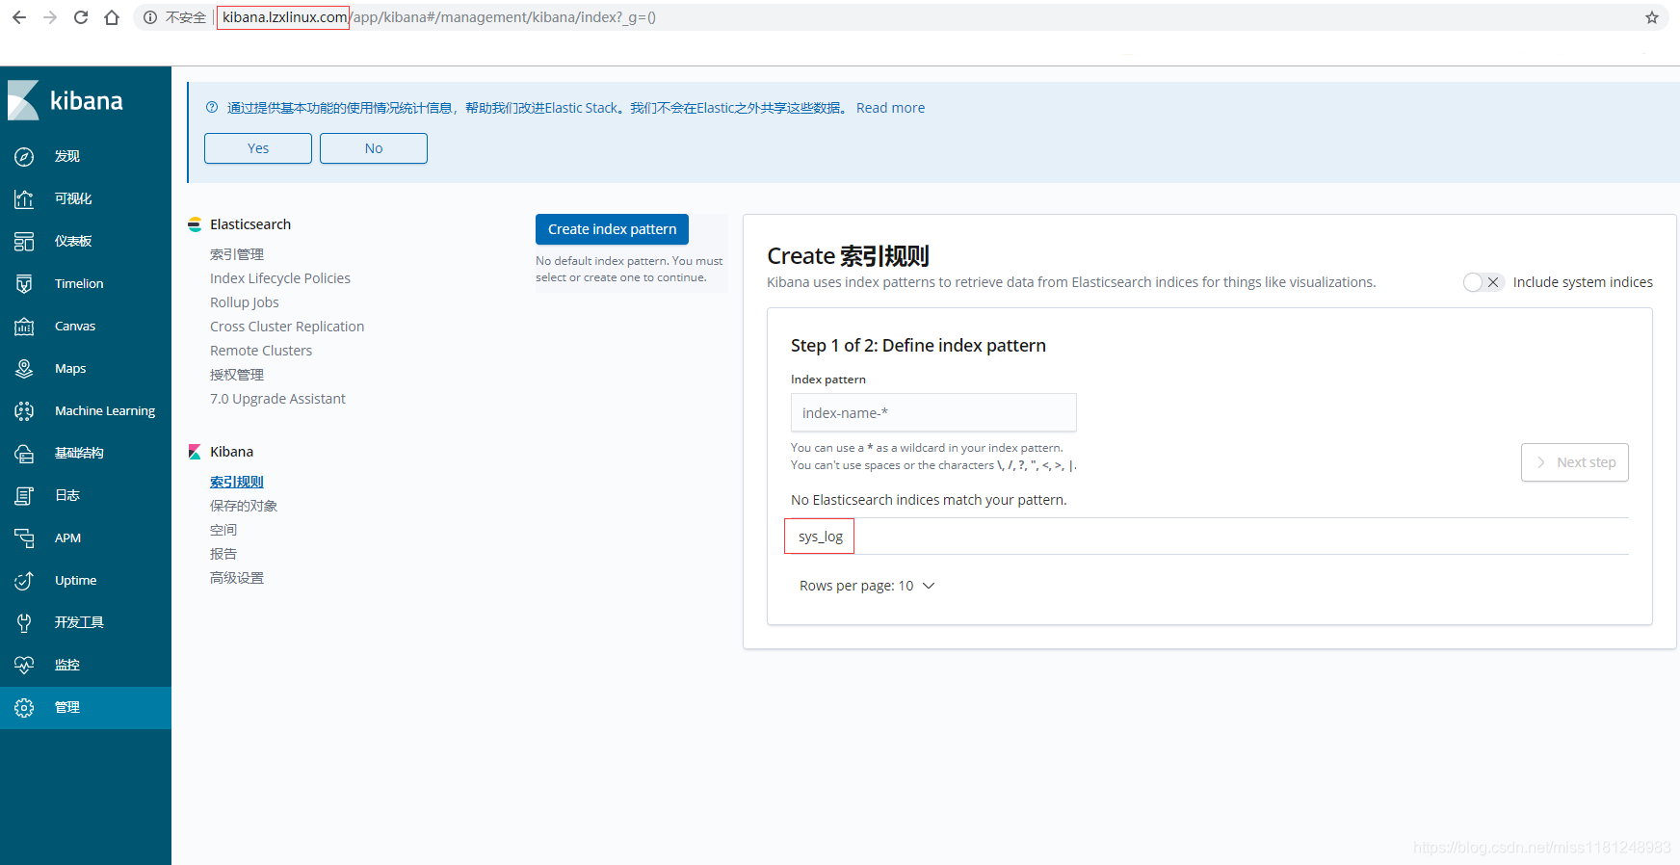Viewport: 1680px width, 865px height.
Task: Go forward with browser forward arrow
Action: (x=50, y=17)
